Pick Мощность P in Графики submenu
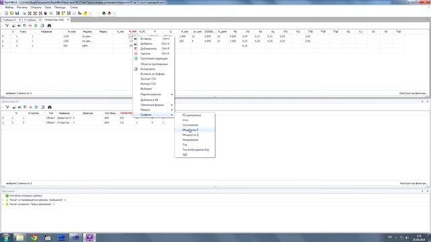 coord(195,130)
